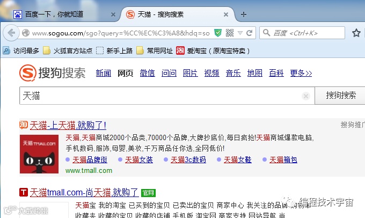
Task: Click the globe site identity icon
Action: 26,33
